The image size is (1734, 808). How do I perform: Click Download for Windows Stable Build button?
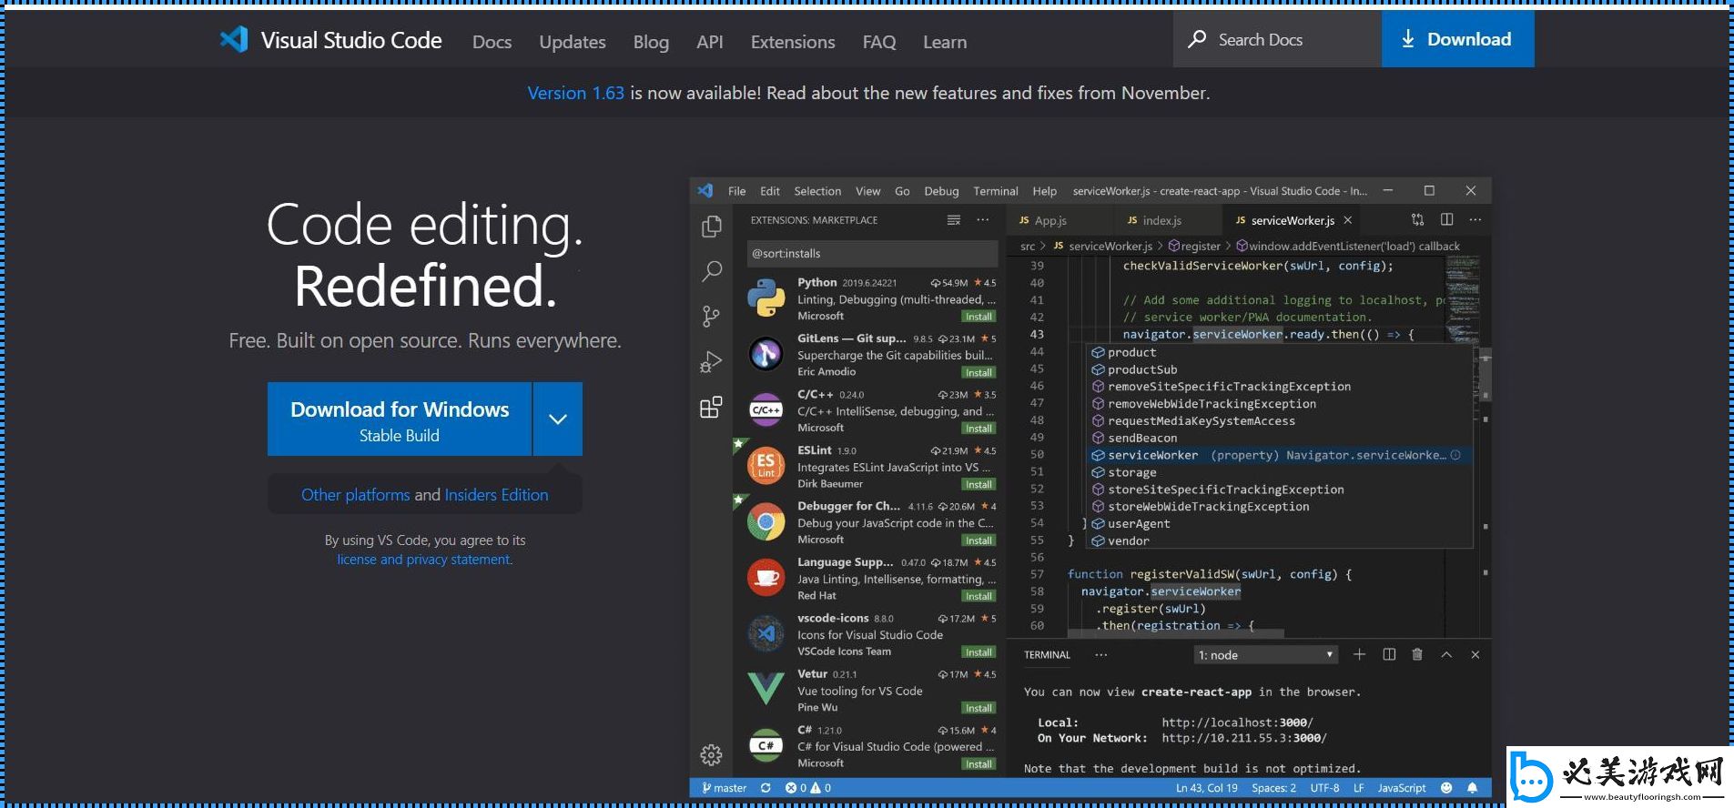click(400, 419)
